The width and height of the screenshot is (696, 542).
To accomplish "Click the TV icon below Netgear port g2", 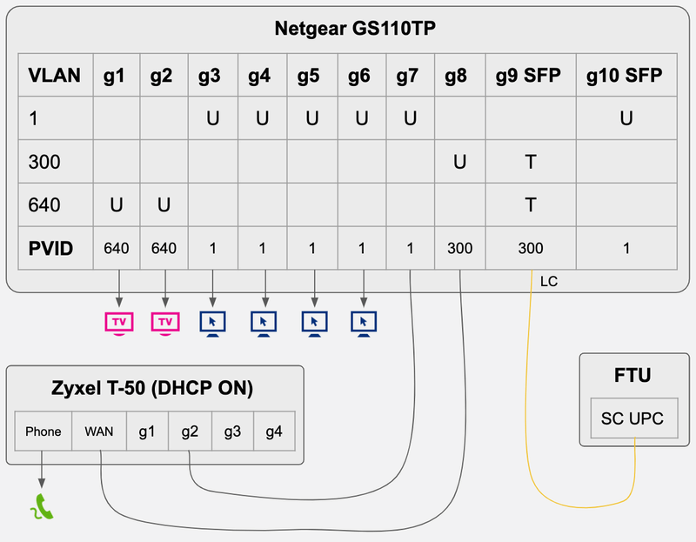I will tap(165, 323).
